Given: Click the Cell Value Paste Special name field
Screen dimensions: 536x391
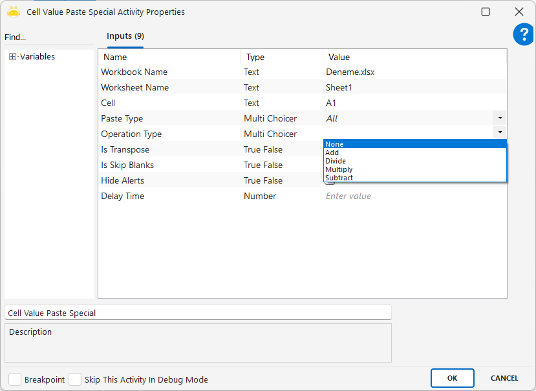Looking at the screenshot, I should 197,313.
